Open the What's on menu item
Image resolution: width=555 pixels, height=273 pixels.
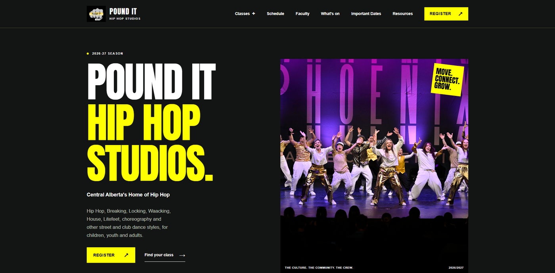pyautogui.click(x=330, y=13)
